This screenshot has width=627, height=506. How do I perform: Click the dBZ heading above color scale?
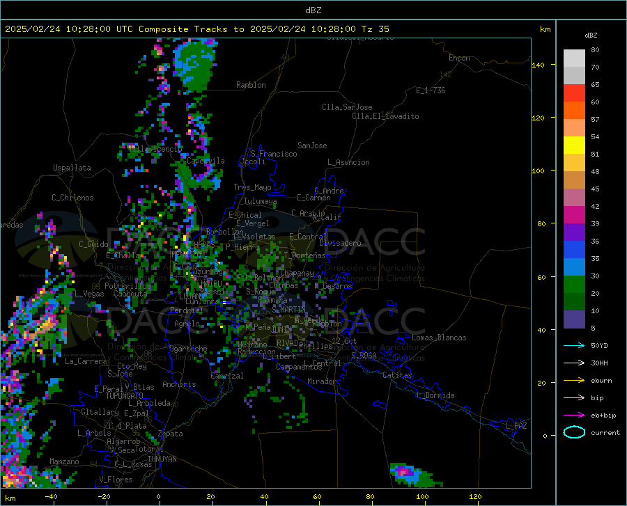click(591, 35)
